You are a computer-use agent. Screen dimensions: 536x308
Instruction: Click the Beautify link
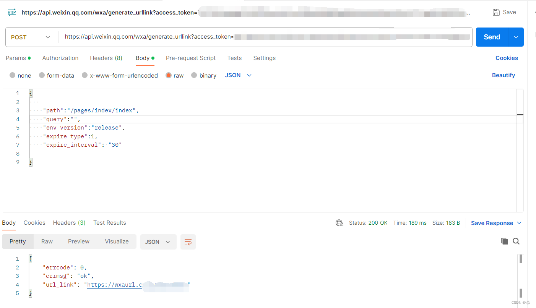(504, 75)
